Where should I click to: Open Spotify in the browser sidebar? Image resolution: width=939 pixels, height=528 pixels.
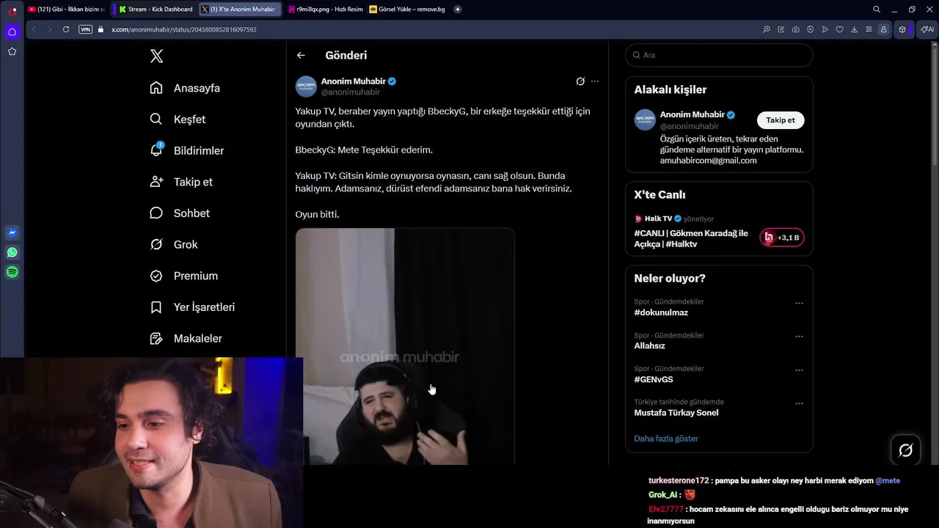coord(12,272)
